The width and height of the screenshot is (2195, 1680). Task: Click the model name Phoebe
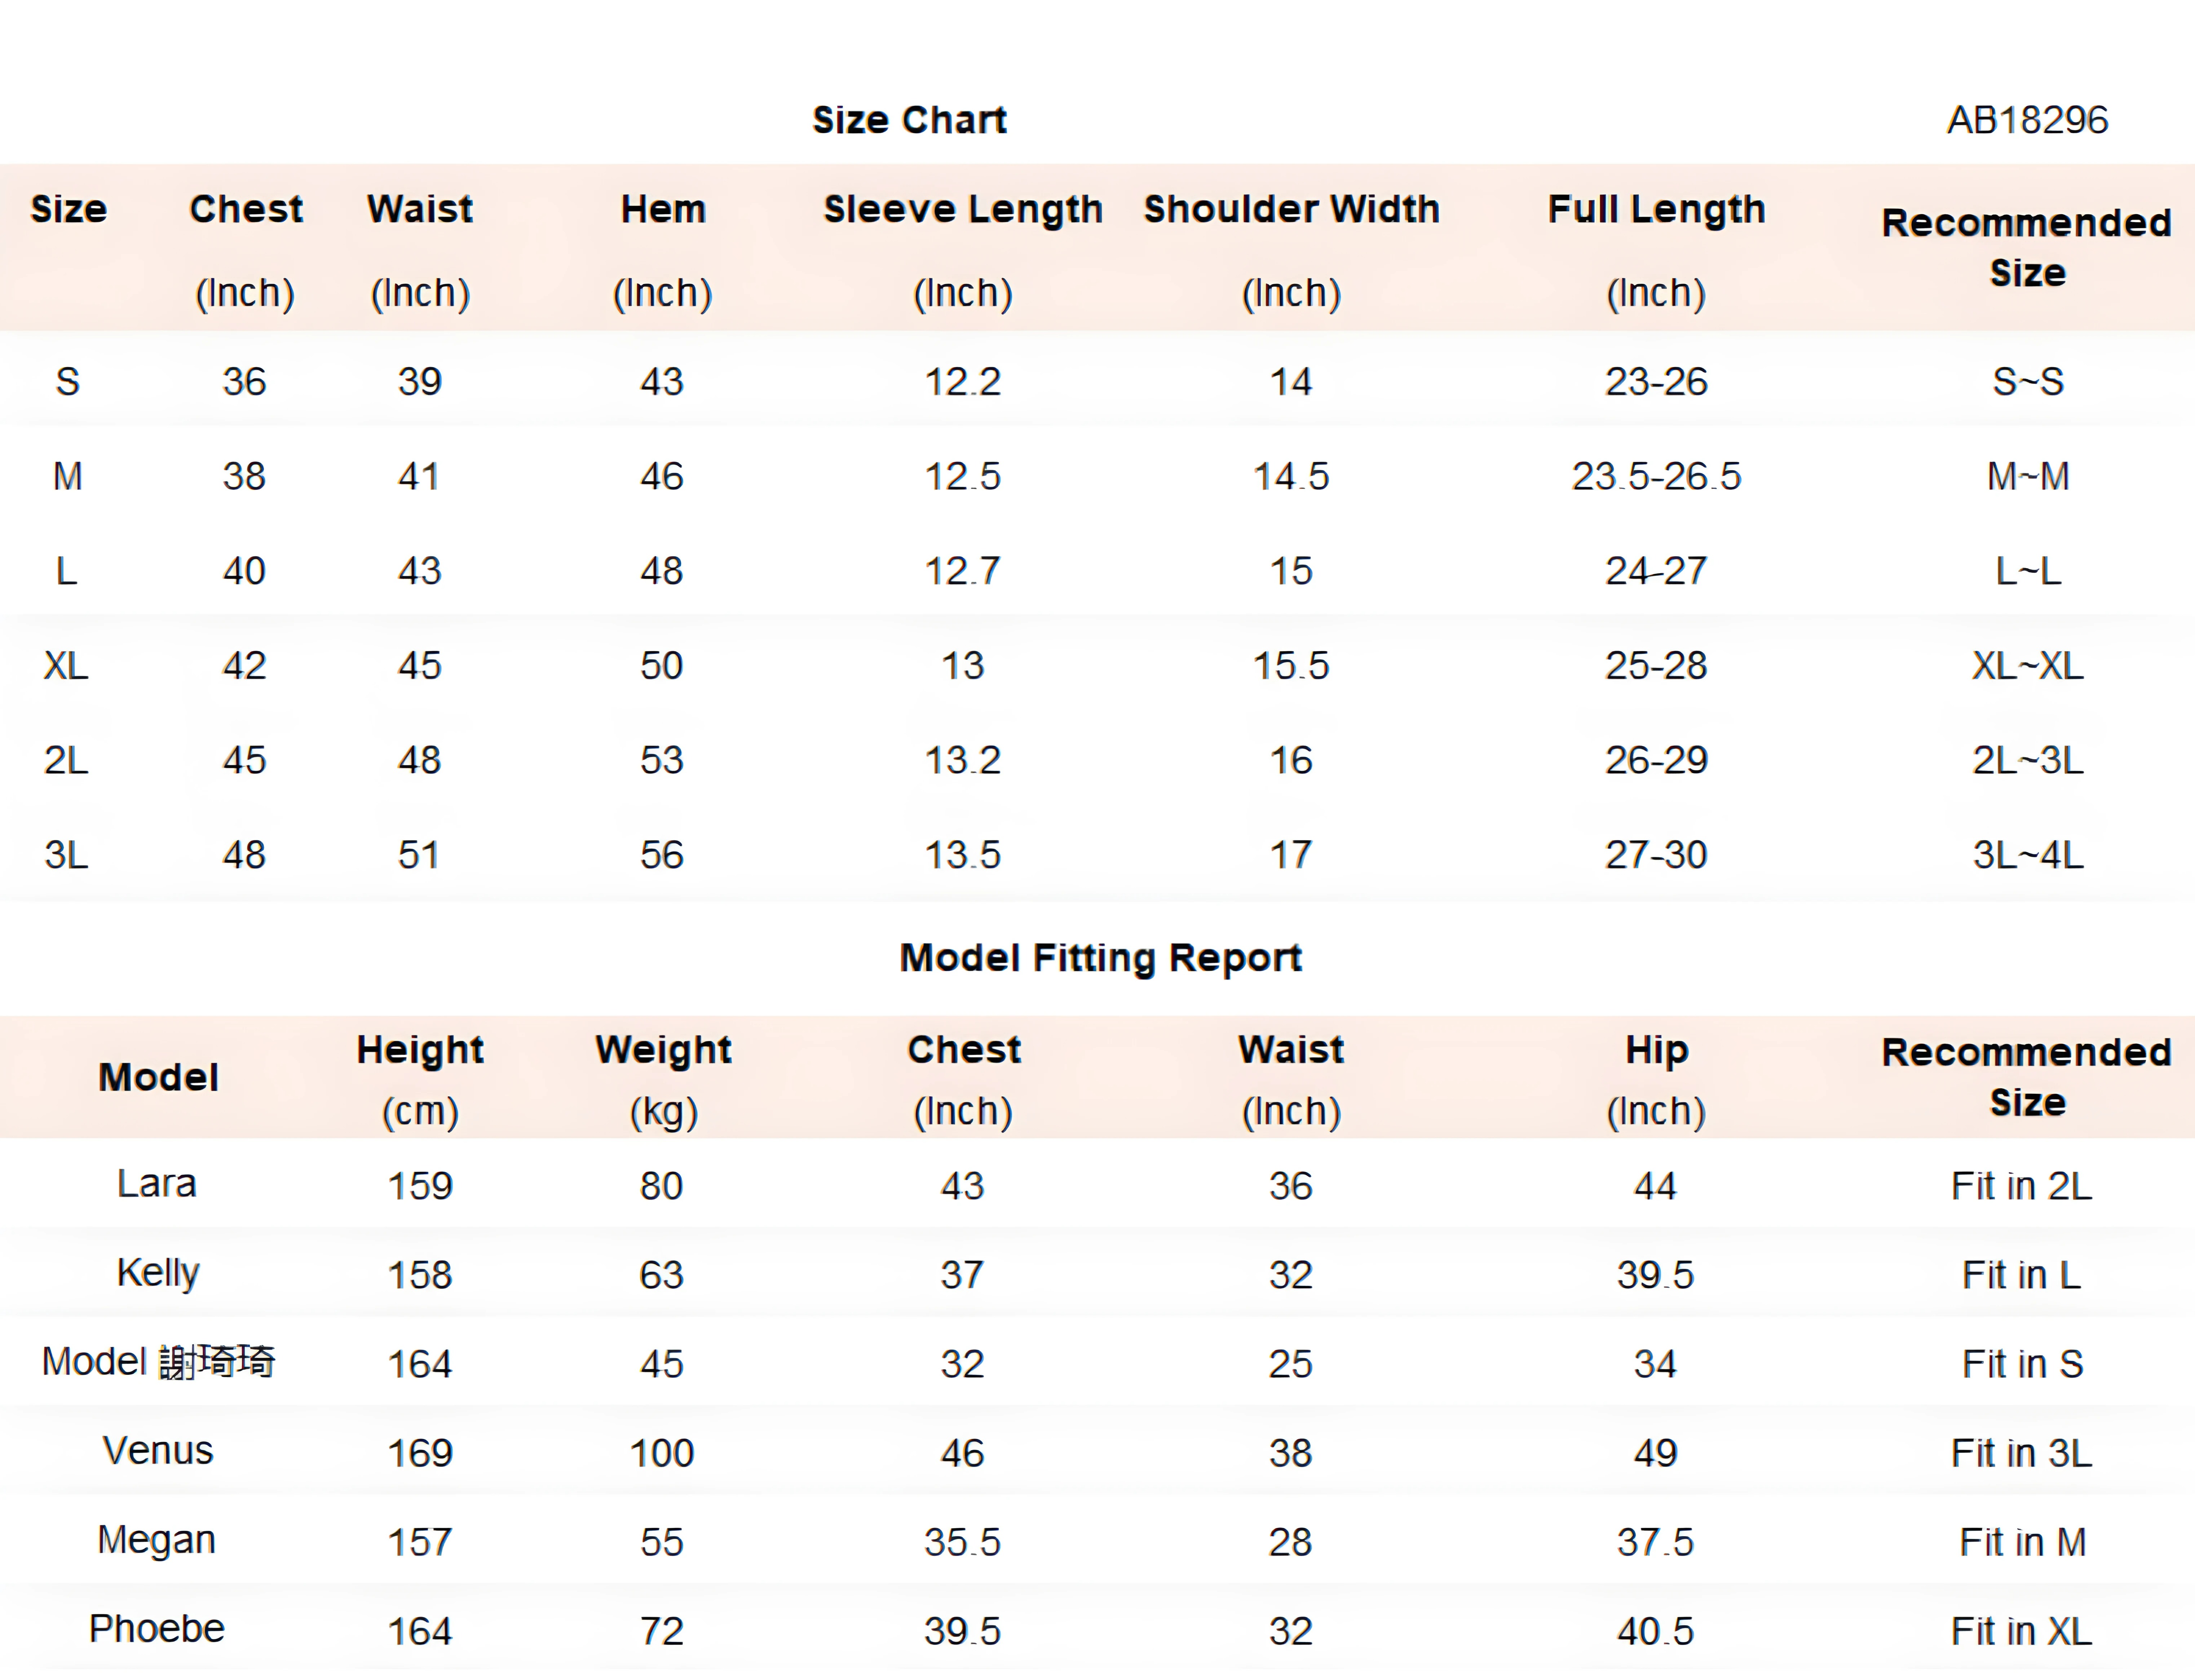pyautogui.click(x=157, y=1629)
